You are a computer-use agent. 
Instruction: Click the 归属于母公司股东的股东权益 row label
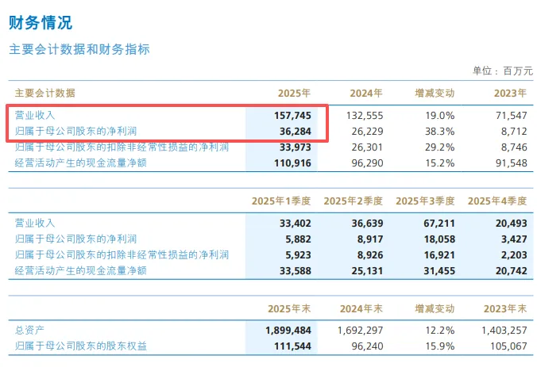pos(81,346)
